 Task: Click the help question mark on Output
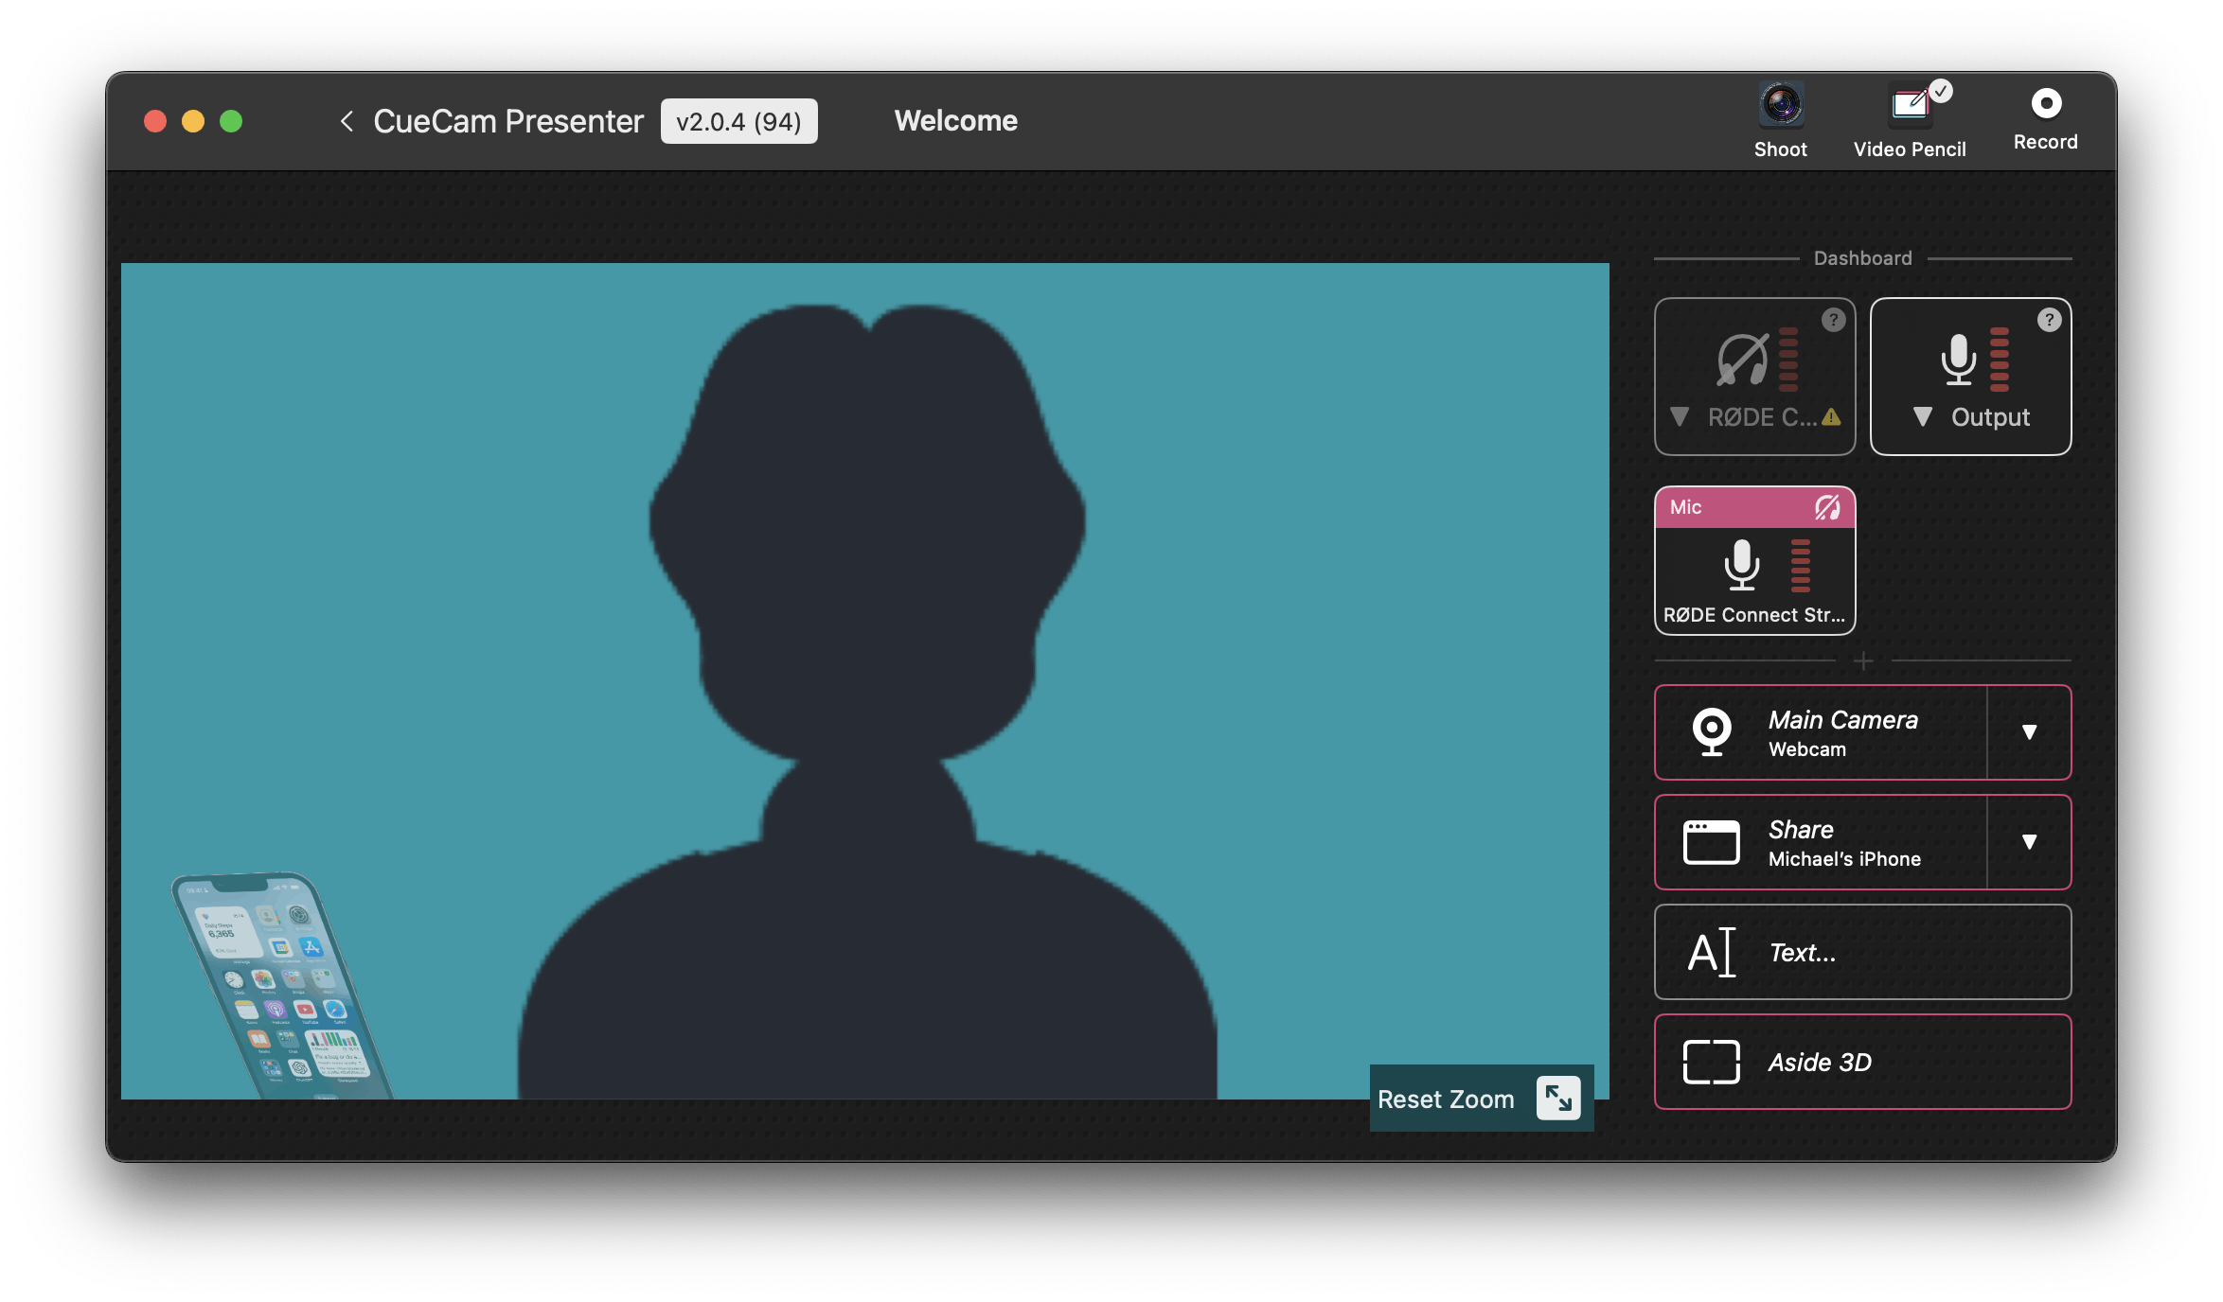point(2049,320)
